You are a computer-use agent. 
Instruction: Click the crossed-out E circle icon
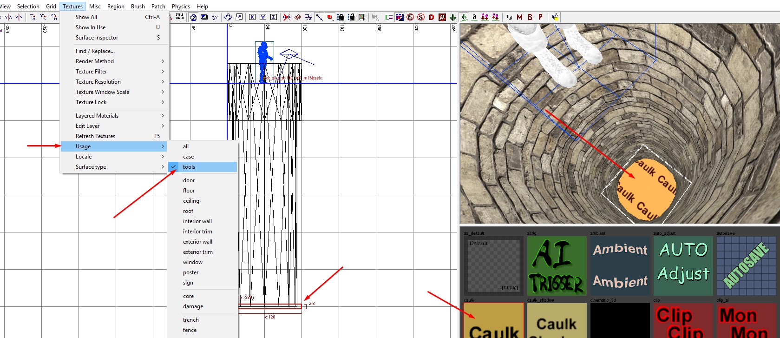pos(410,17)
